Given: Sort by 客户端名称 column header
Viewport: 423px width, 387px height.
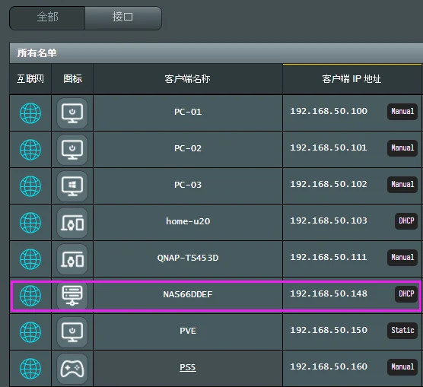Looking at the screenshot, I should pyautogui.click(x=188, y=79).
